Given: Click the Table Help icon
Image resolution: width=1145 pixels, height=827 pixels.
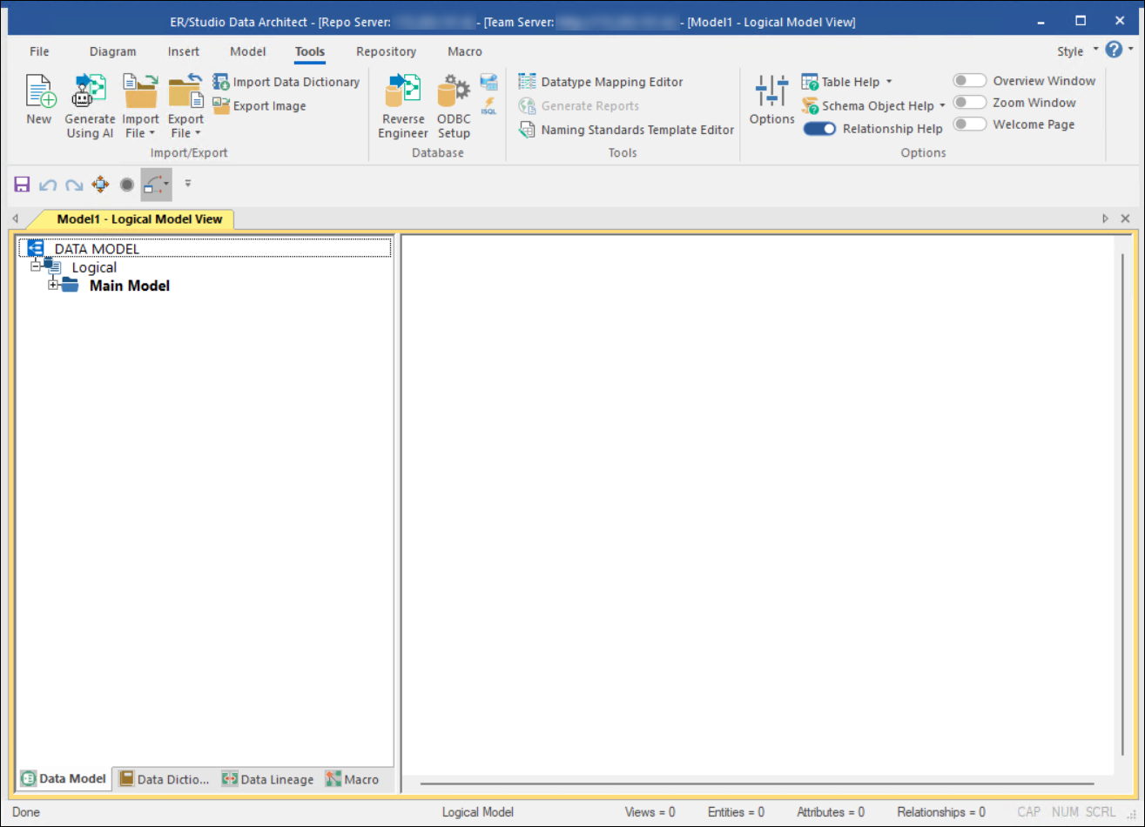Looking at the screenshot, I should point(810,82).
